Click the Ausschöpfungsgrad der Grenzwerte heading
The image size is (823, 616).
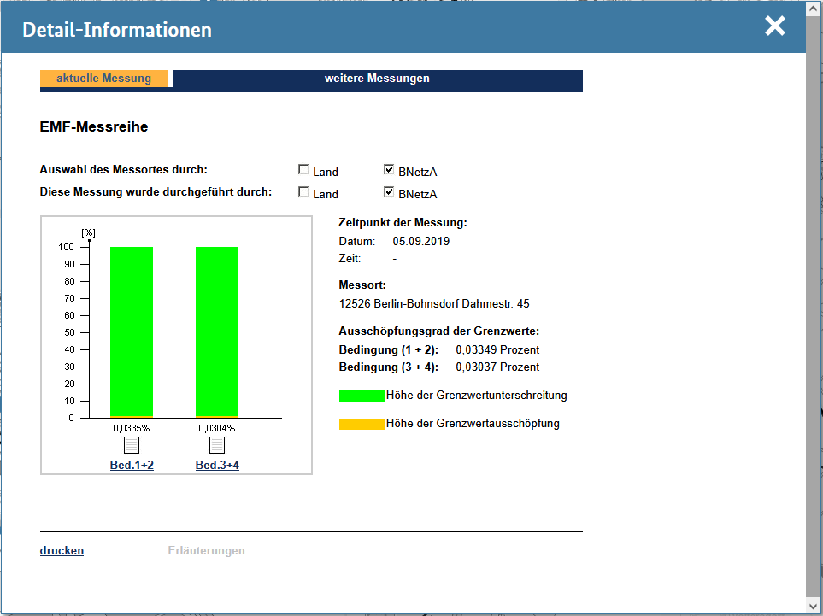click(x=438, y=331)
